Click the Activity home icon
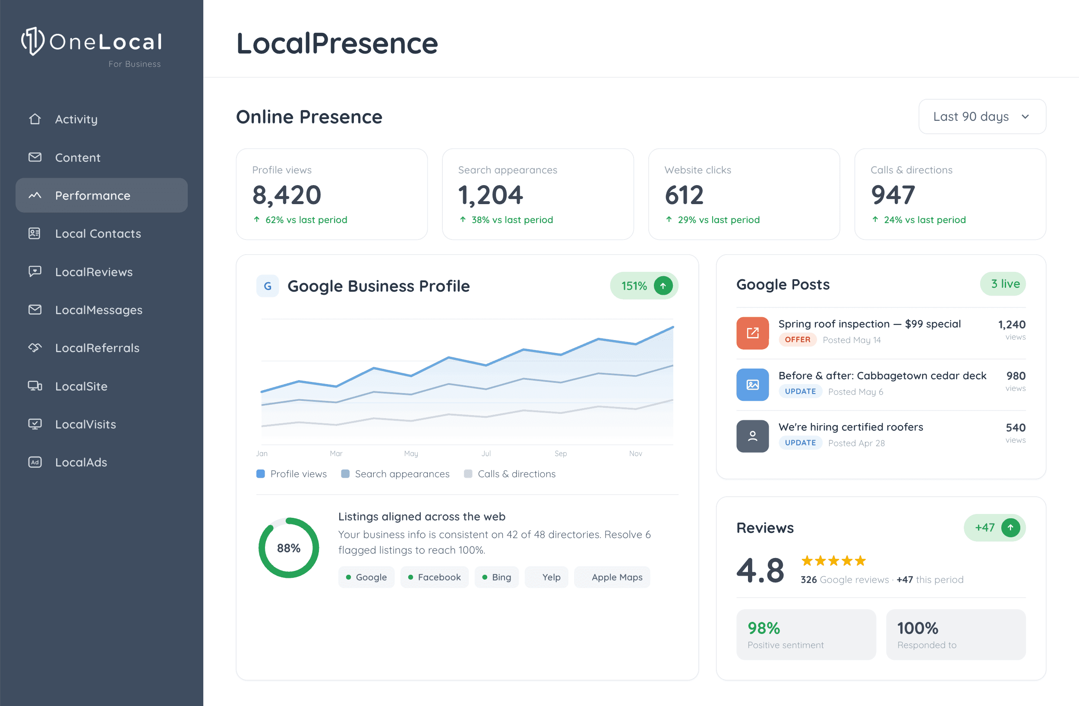 click(x=35, y=119)
